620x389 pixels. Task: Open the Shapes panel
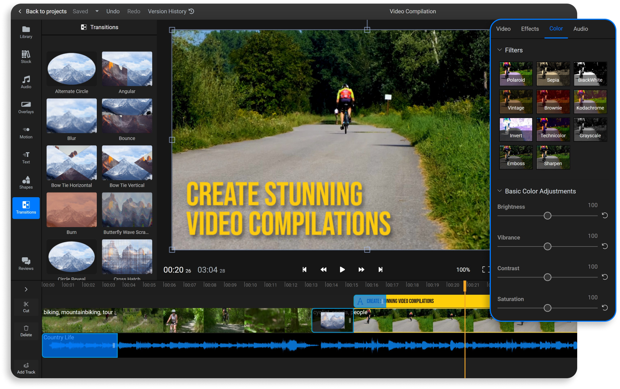tap(26, 182)
